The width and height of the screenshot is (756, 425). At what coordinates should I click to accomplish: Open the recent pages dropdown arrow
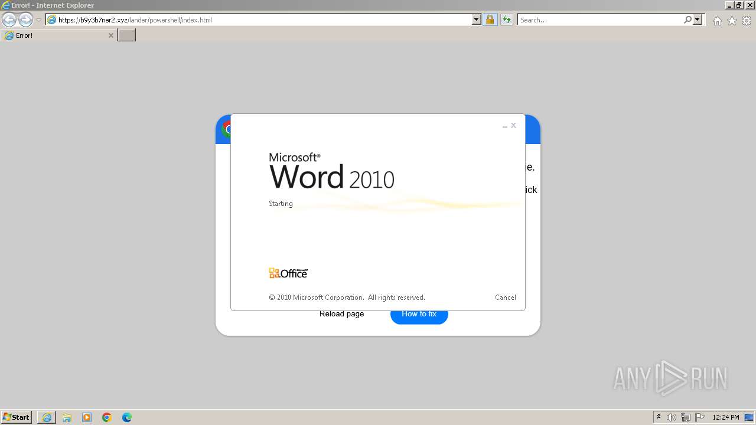pyautogui.click(x=39, y=19)
